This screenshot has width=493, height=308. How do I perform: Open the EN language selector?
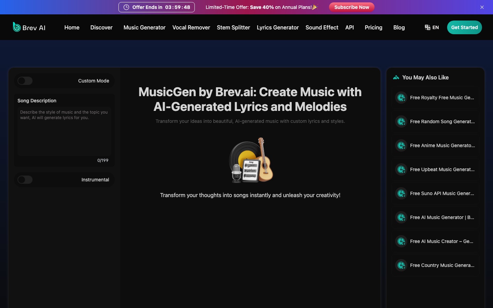(x=432, y=27)
